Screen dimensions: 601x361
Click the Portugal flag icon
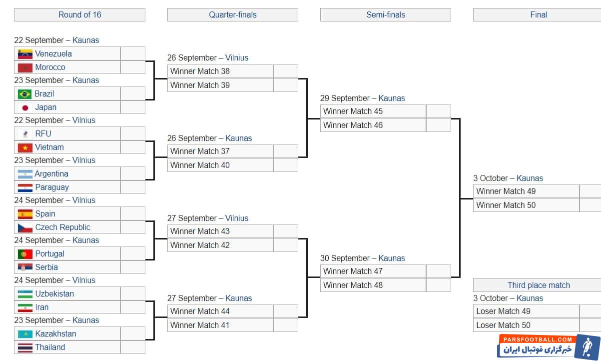(x=25, y=254)
